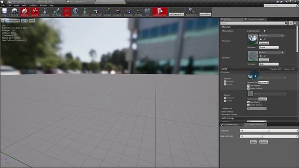299x168 pixels.
Task: Toggle Highlight checkbox for Section 0
Action: point(225,81)
